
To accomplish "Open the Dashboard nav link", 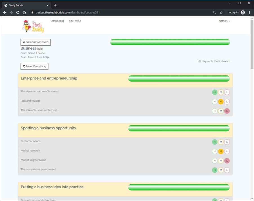I will click(57, 21).
